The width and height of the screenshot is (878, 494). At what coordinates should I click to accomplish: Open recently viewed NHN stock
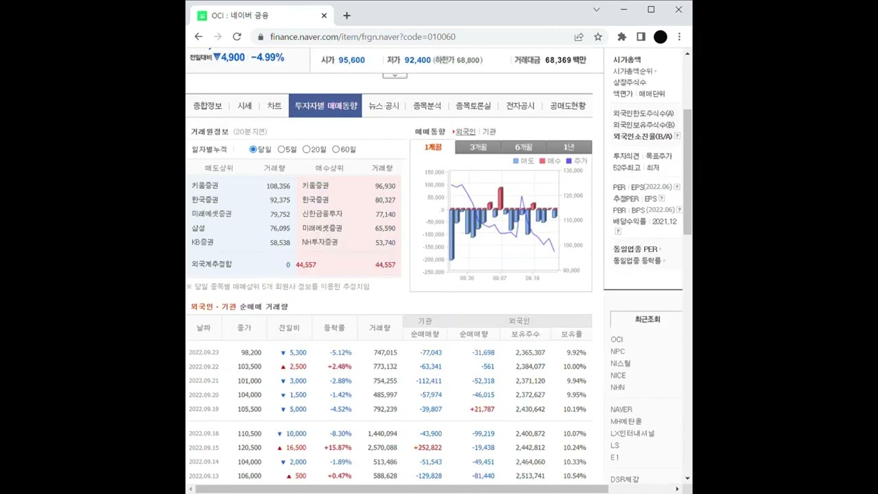click(x=617, y=387)
